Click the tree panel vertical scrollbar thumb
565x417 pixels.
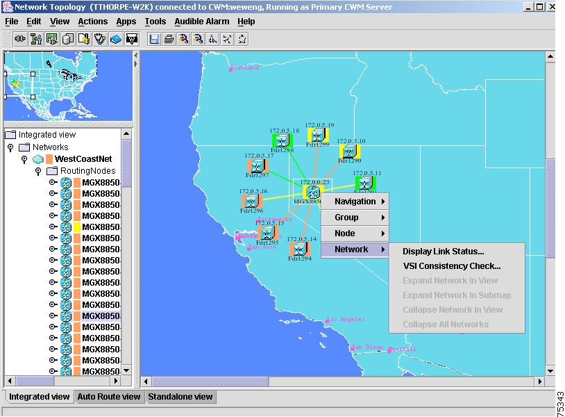(x=126, y=163)
